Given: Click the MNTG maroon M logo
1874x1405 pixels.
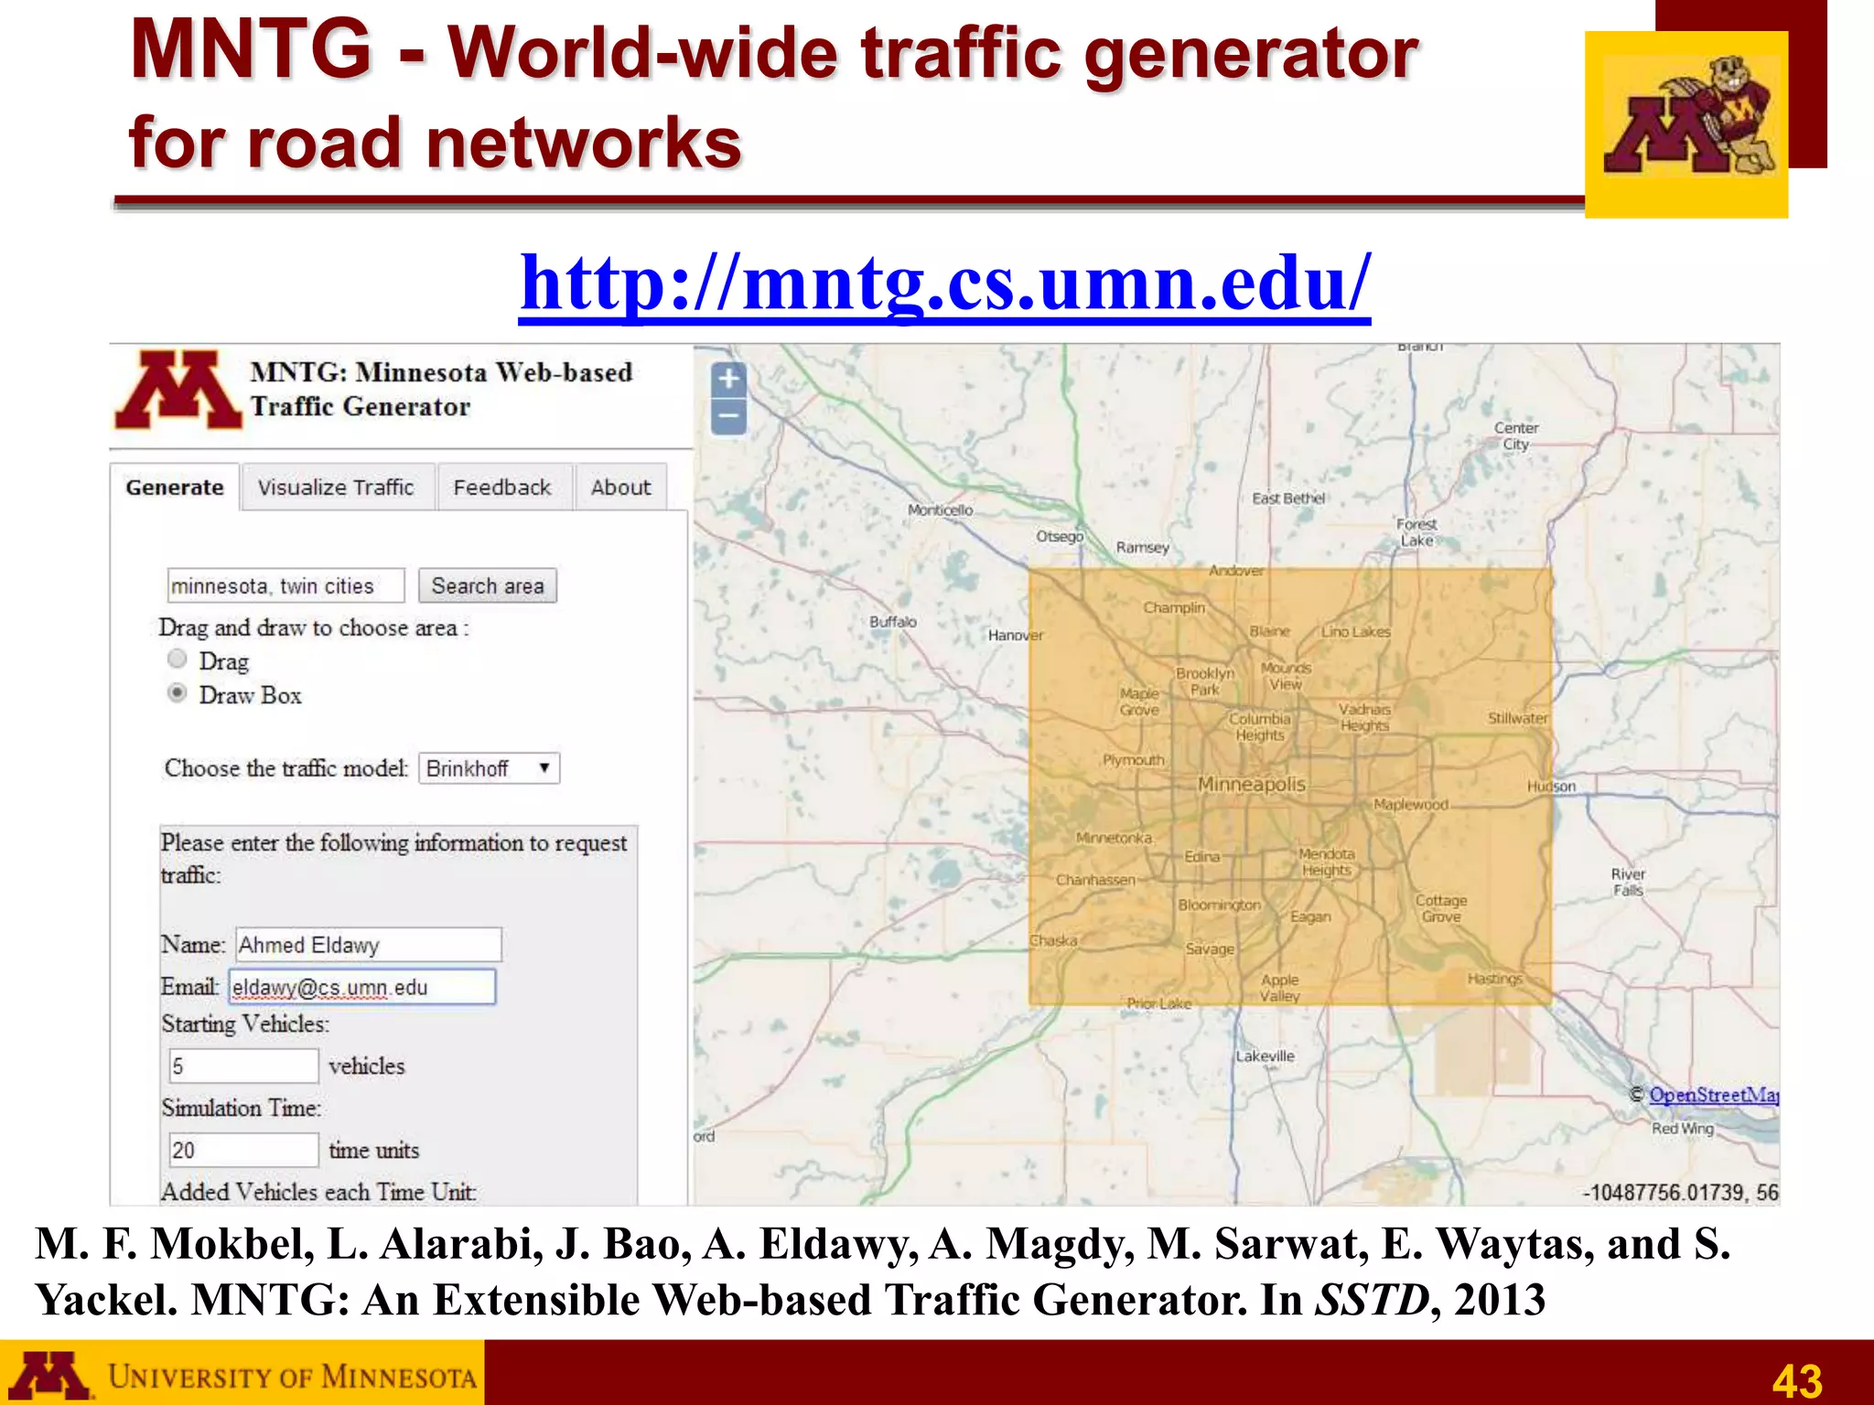Looking at the screenshot, I should click(x=178, y=391).
